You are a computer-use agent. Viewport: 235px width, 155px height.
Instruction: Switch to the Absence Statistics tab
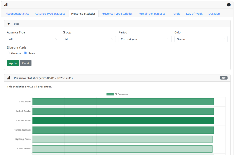17,14
